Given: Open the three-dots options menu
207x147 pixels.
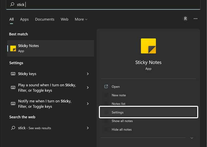Looking at the screenshot, I should [196, 19].
